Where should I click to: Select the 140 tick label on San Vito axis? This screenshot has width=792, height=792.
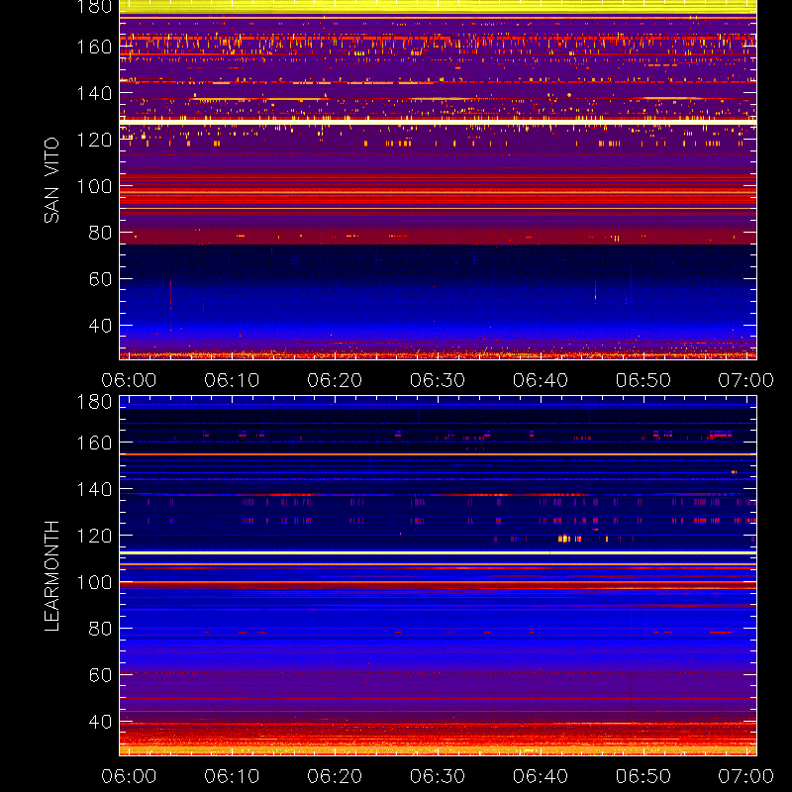[x=94, y=93]
